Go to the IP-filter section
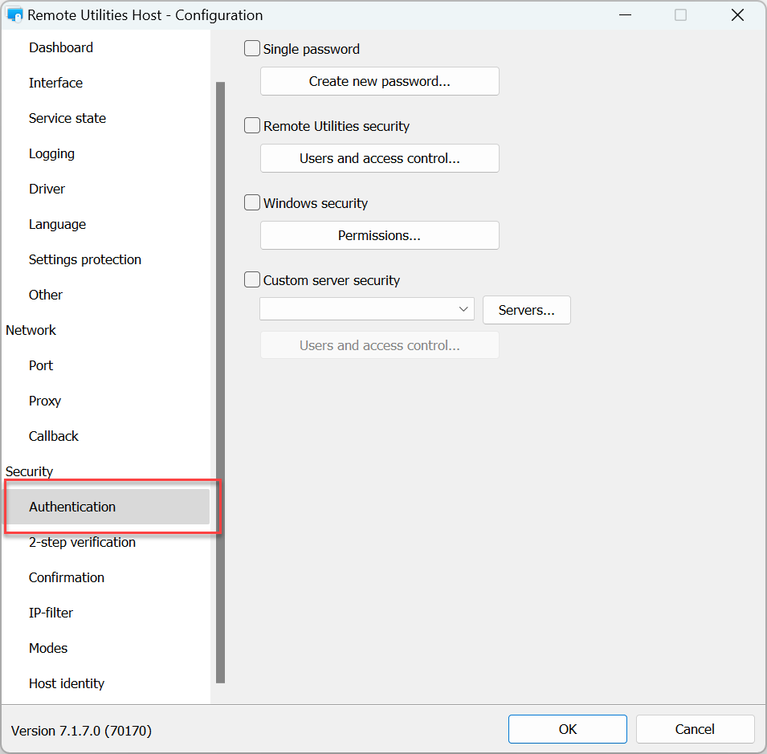 (51, 613)
